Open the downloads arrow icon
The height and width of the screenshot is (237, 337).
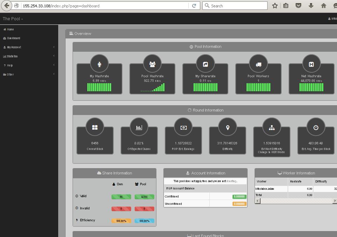311,6
